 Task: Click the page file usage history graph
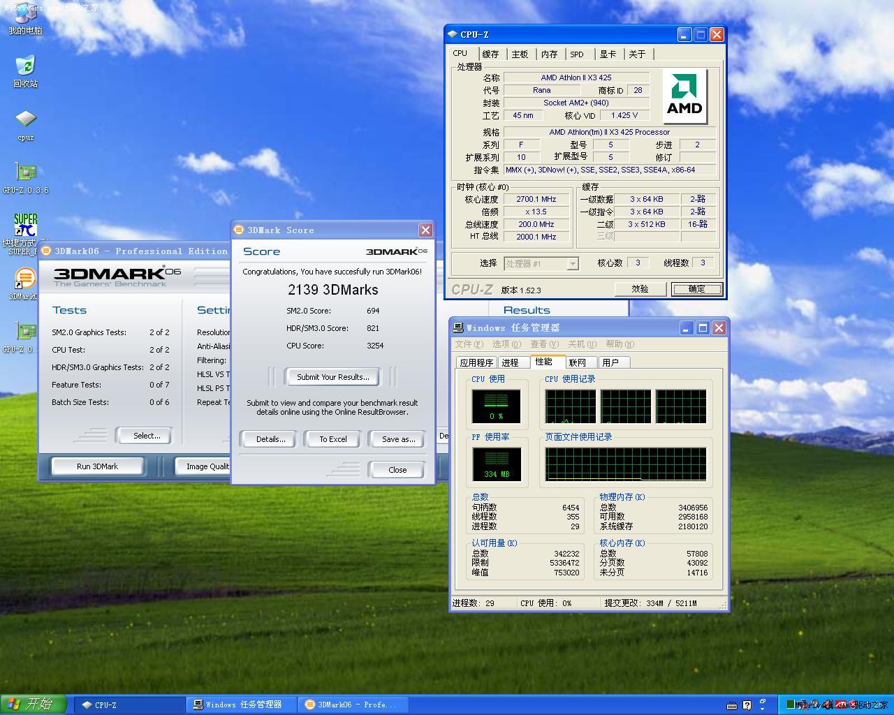coord(625,464)
